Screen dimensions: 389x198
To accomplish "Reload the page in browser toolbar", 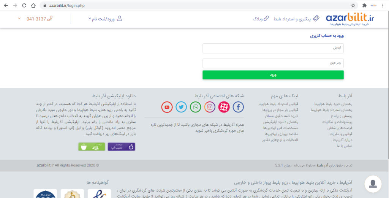I will click(24, 6).
